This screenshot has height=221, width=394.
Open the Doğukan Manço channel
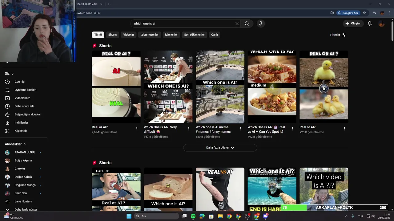[25, 185]
